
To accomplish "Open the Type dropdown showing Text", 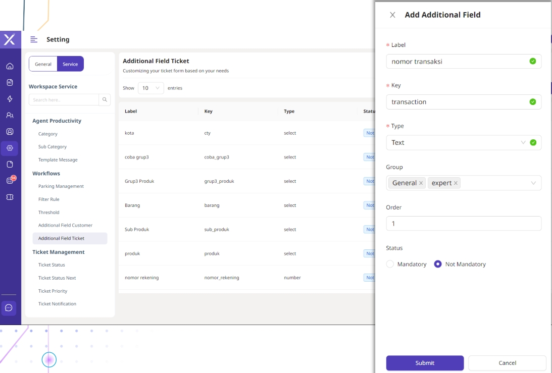I will 457,142.
